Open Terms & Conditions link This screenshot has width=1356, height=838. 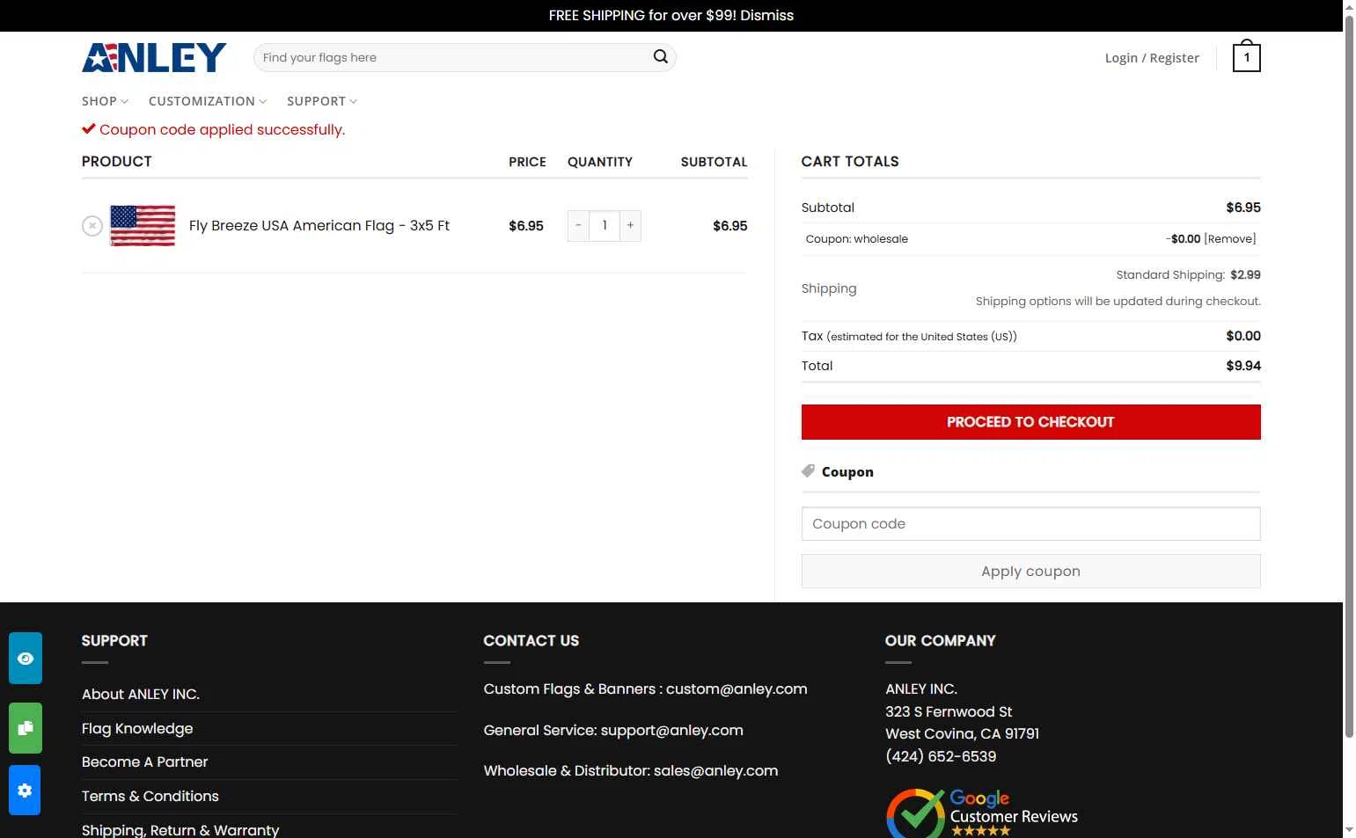[x=150, y=797]
